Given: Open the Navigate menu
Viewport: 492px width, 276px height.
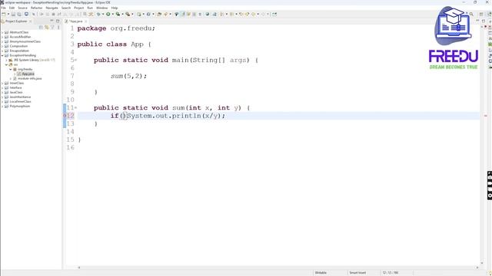Looking at the screenshot, I should pyautogui.click(x=52, y=8).
